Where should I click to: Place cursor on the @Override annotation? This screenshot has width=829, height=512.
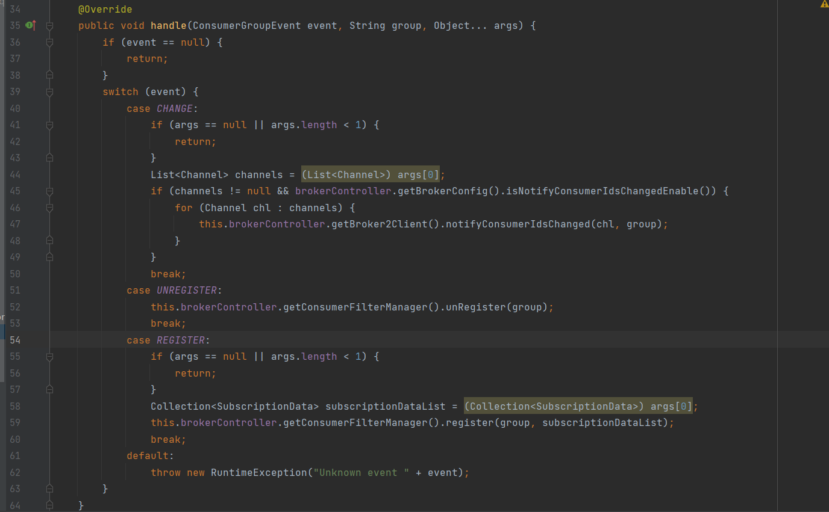click(x=105, y=10)
